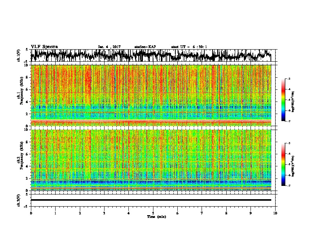Click the ch.2 "Frequency (kHz)" axis label
The image size is (310, 239).
pos(22,155)
